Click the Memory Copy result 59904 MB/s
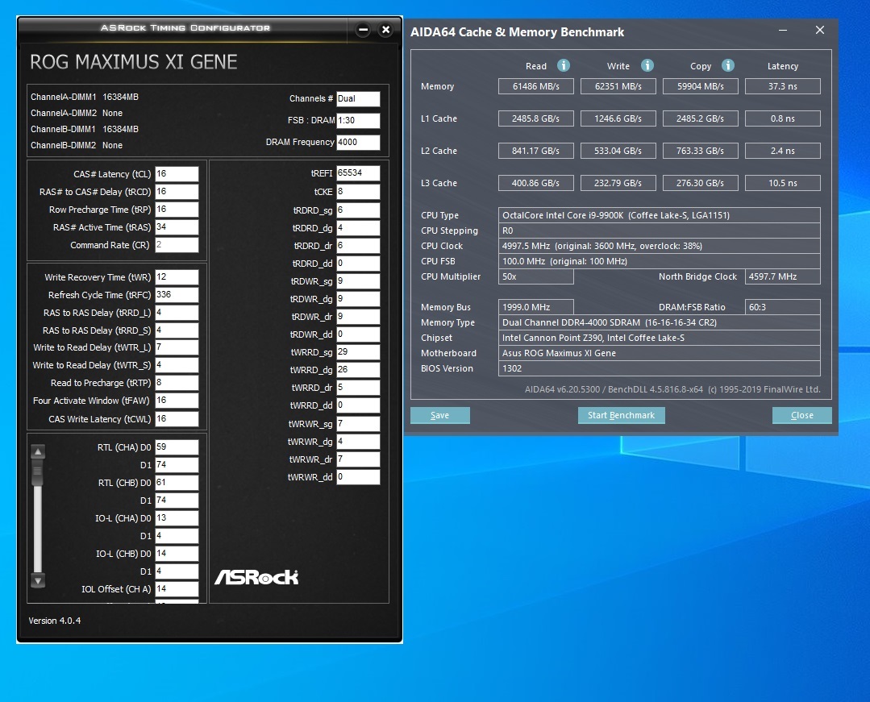This screenshot has height=702, width=870. point(700,86)
